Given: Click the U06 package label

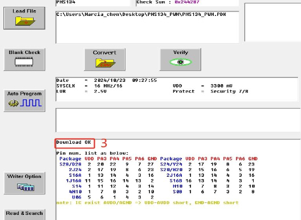Looking at the screenshot, I should tap(77, 197).
